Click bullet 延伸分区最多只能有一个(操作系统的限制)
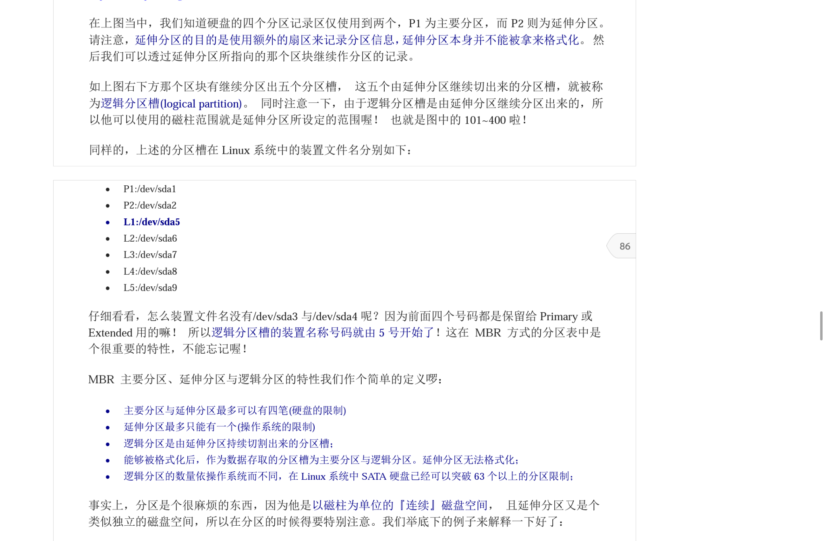 click(x=219, y=427)
